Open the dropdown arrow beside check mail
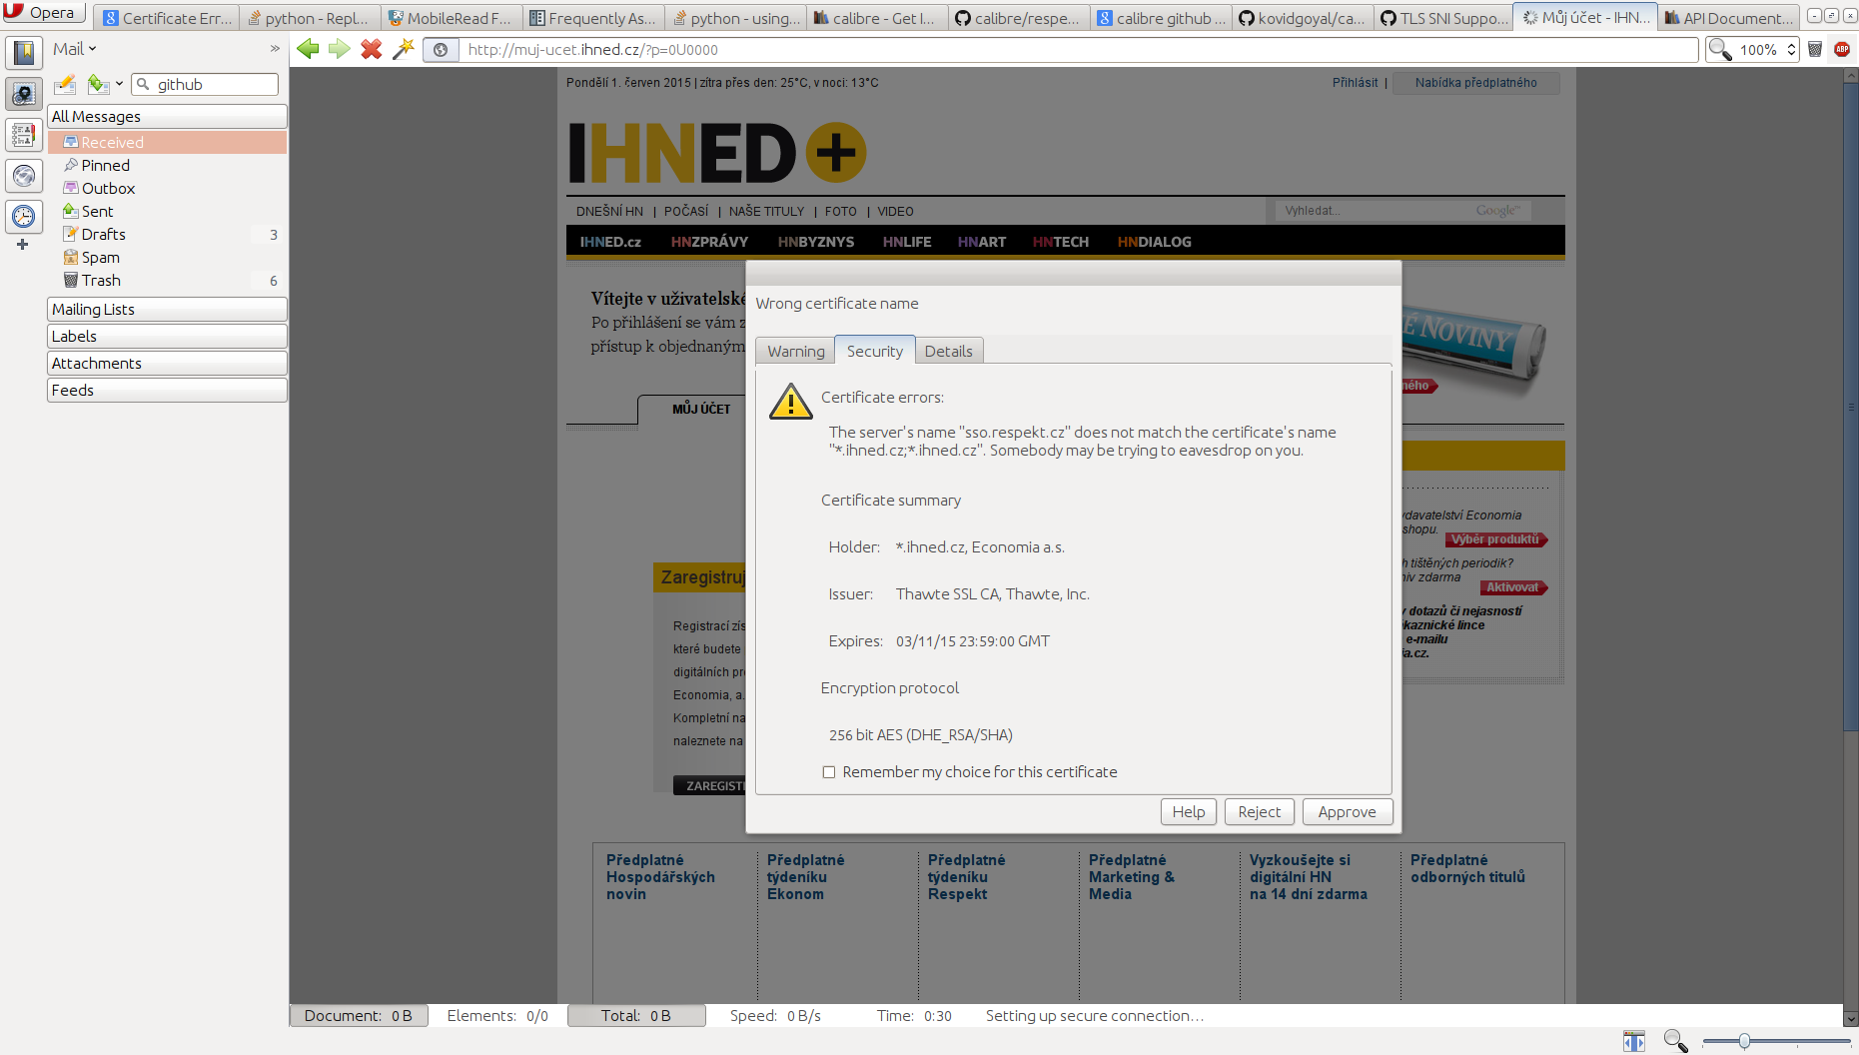 pyautogui.click(x=119, y=85)
